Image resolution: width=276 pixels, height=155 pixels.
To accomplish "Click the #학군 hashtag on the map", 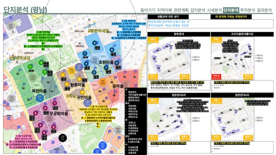I will pyautogui.click(x=71, y=96).
